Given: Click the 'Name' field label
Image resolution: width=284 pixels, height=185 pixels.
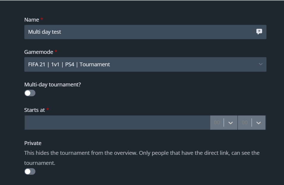Looking at the screenshot, I should coord(32,20).
